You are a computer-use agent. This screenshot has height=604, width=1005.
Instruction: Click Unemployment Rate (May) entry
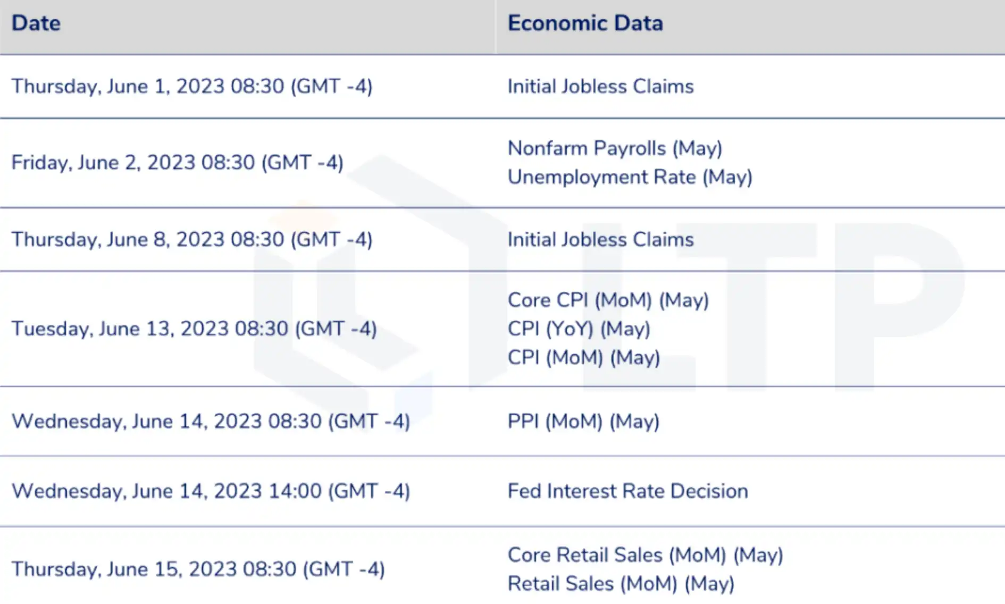point(630,177)
